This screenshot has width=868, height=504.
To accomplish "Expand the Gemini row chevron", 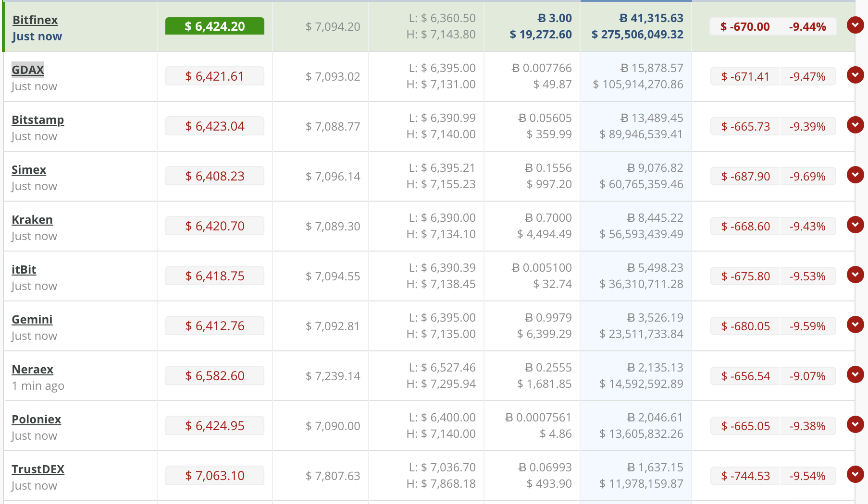I will click(x=855, y=324).
